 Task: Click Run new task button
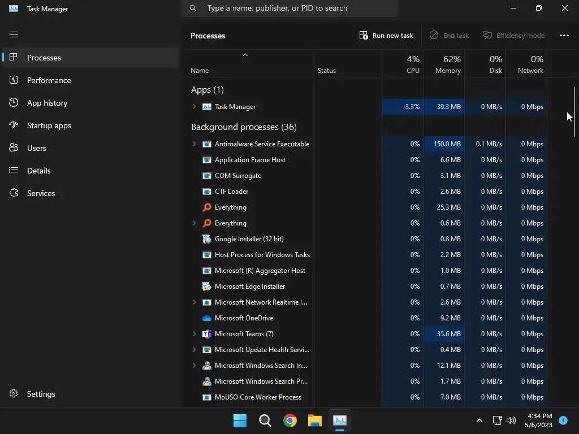click(386, 36)
